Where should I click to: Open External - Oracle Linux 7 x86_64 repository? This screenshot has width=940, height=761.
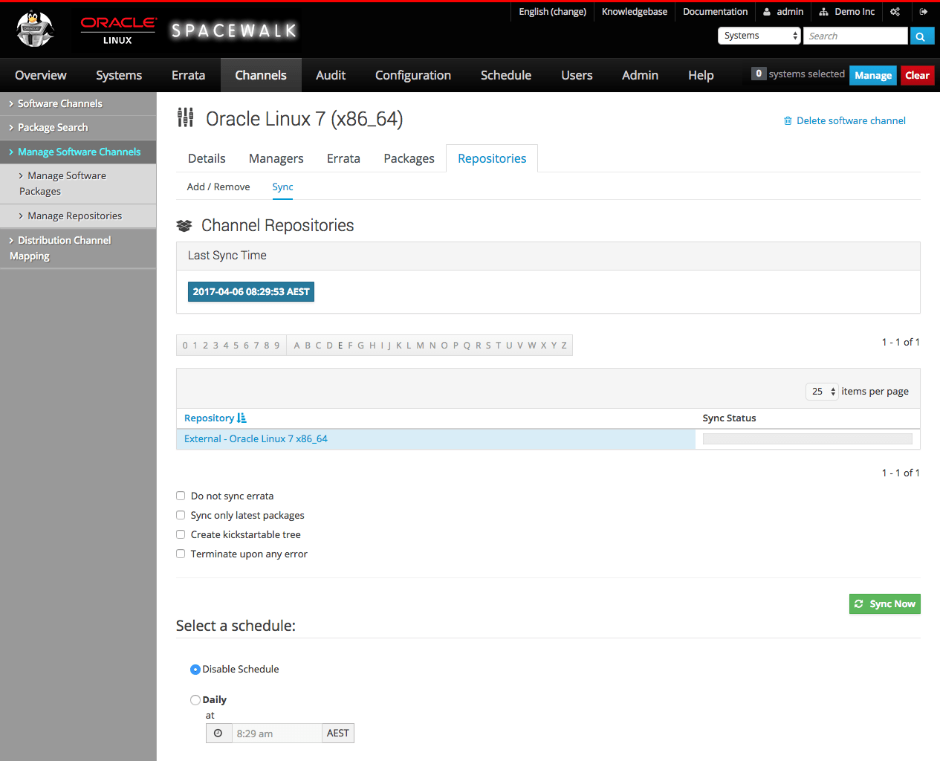(256, 439)
